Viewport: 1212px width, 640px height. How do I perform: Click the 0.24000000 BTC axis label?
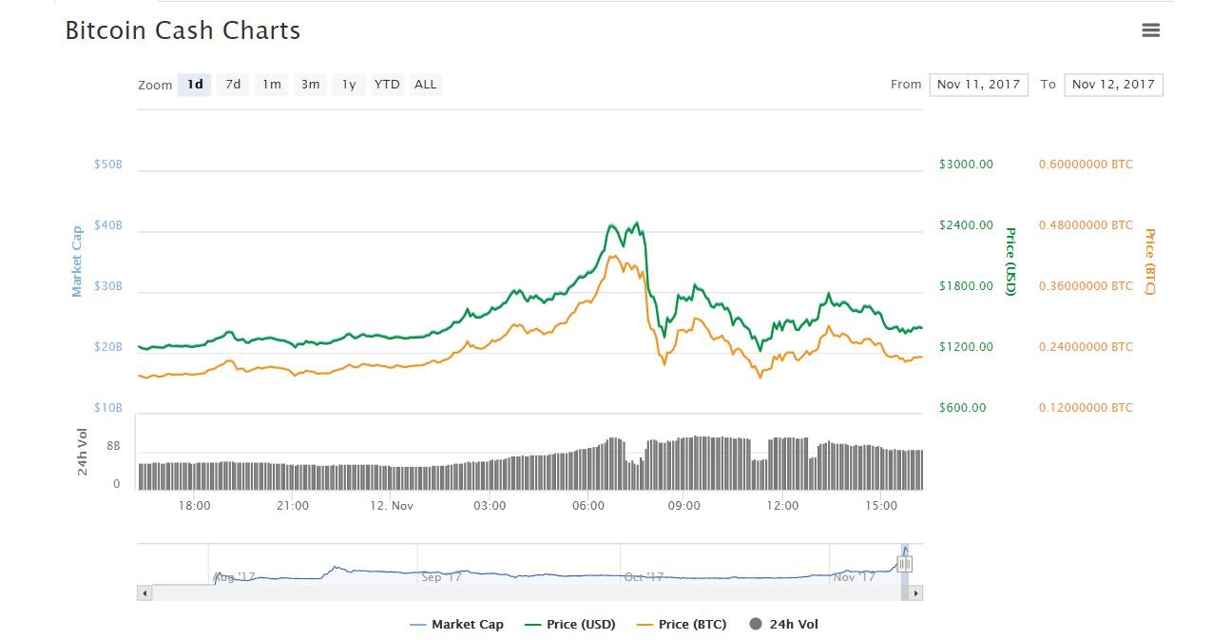pyautogui.click(x=1086, y=347)
